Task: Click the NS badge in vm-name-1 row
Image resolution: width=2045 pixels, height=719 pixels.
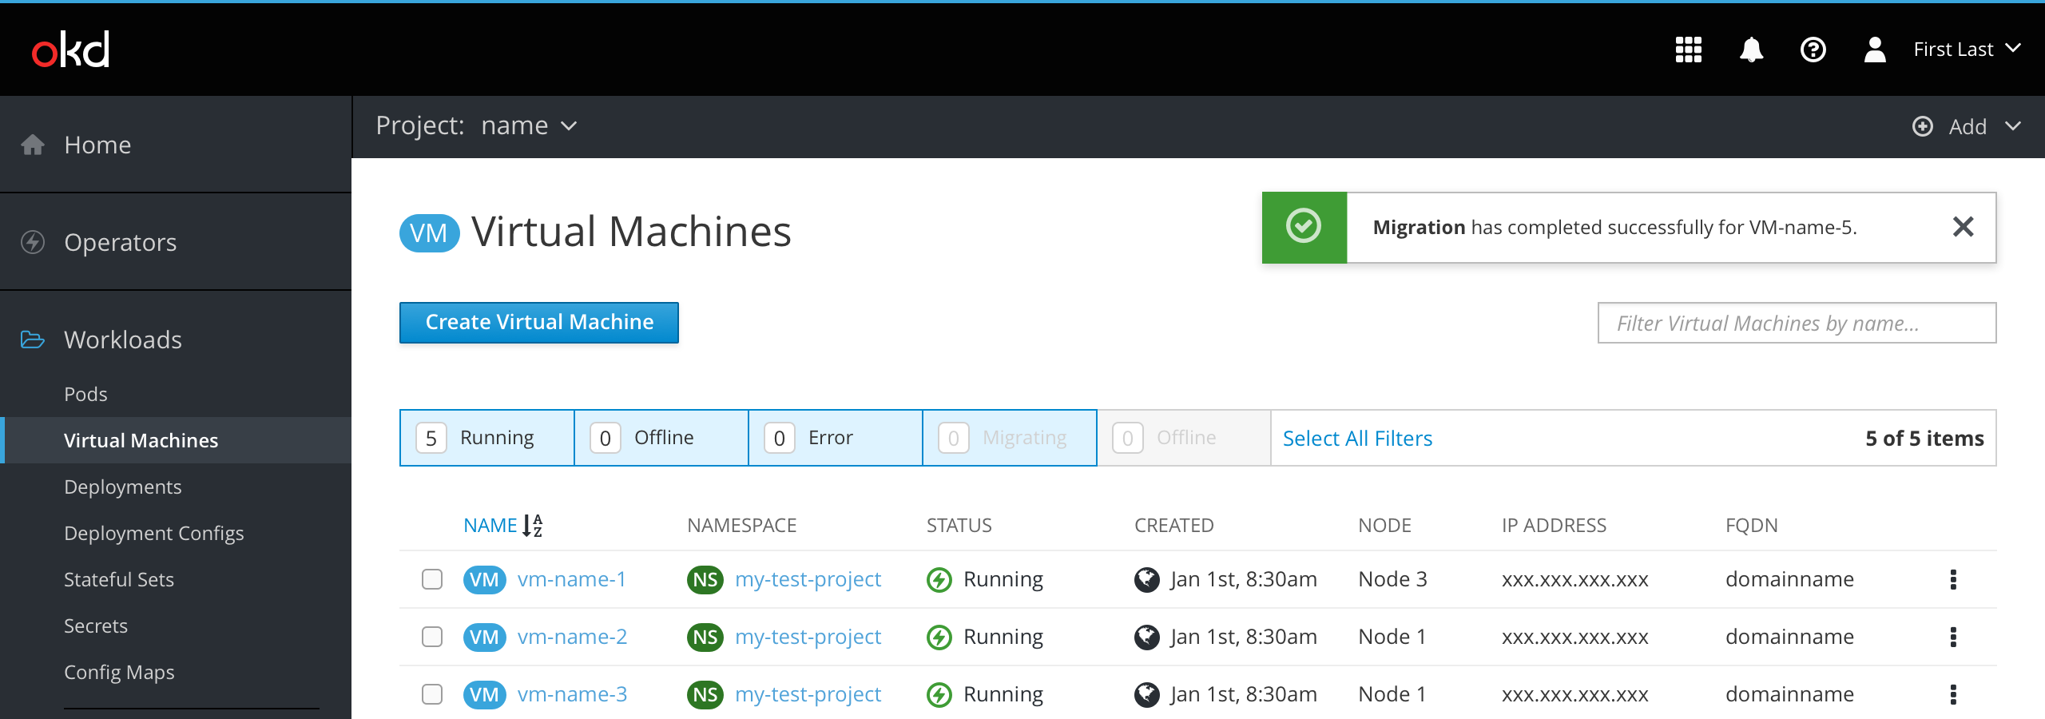Action: coord(705,579)
